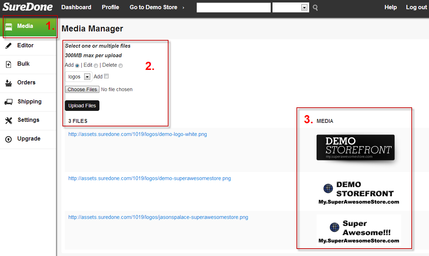429x256 pixels.
Task: Click the Settings wrench icon
Action: coord(9,120)
